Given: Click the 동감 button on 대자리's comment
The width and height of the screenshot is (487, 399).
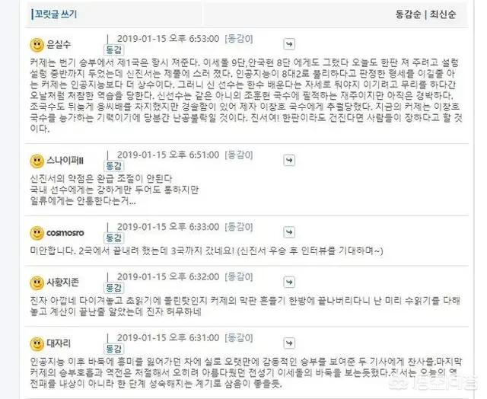Looking at the screenshot, I should coord(113,349).
